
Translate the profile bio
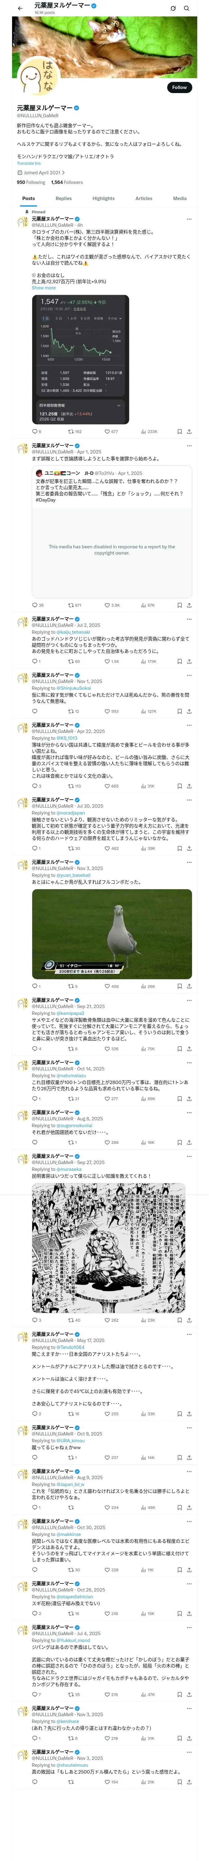click(29, 163)
